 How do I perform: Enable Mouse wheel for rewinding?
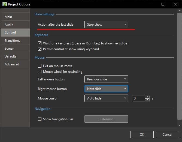pos(40,72)
